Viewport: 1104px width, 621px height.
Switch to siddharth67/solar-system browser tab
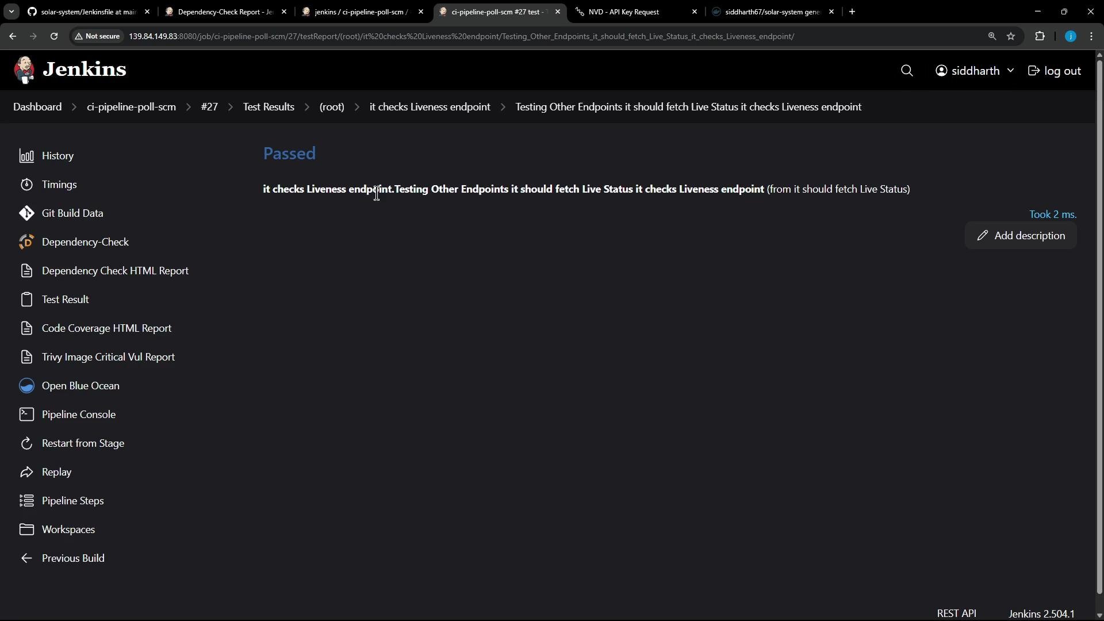[x=772, y=11]
